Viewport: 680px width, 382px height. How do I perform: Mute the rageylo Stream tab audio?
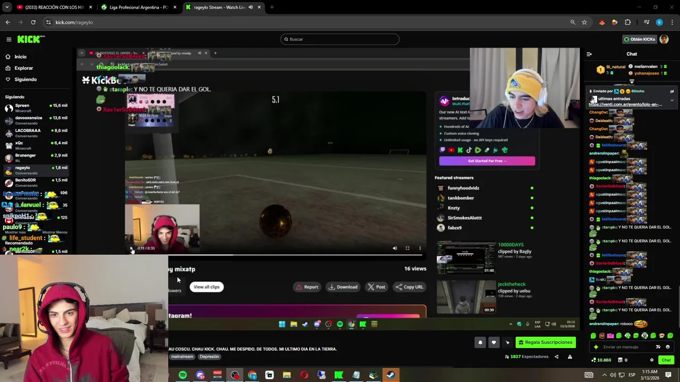tap(251, 7)
